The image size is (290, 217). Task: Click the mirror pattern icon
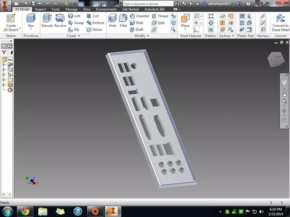[x=211, y=29]
